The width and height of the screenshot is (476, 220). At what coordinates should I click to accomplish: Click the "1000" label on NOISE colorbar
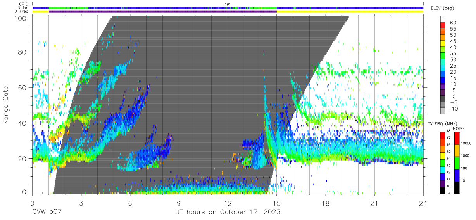pyautogui.click(x=464, y=156)
